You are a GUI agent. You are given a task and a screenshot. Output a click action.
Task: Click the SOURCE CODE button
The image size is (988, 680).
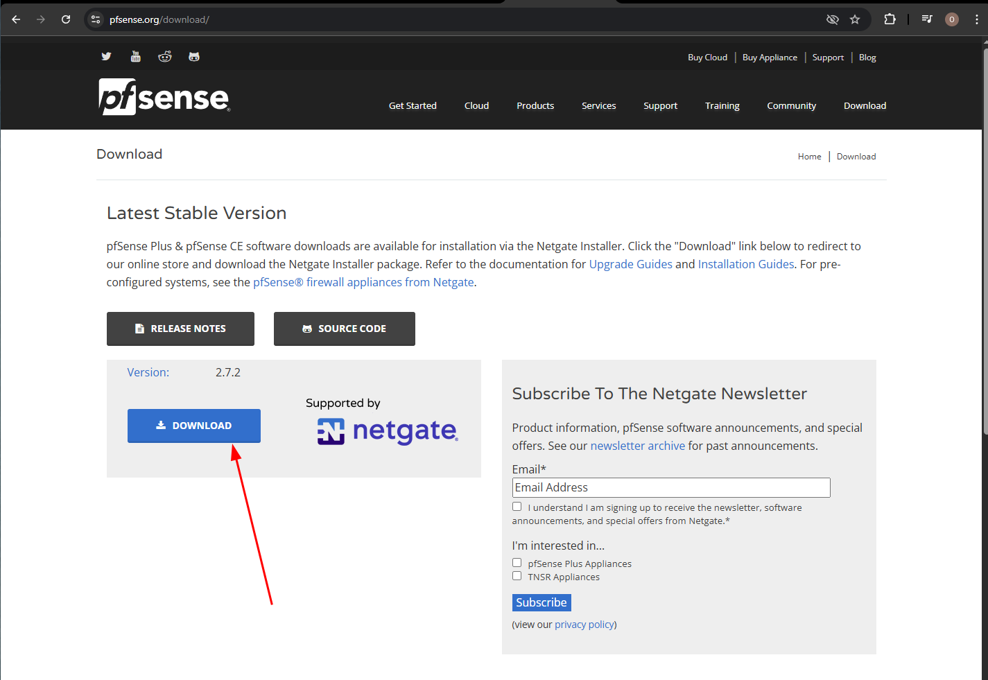point(345,329)
